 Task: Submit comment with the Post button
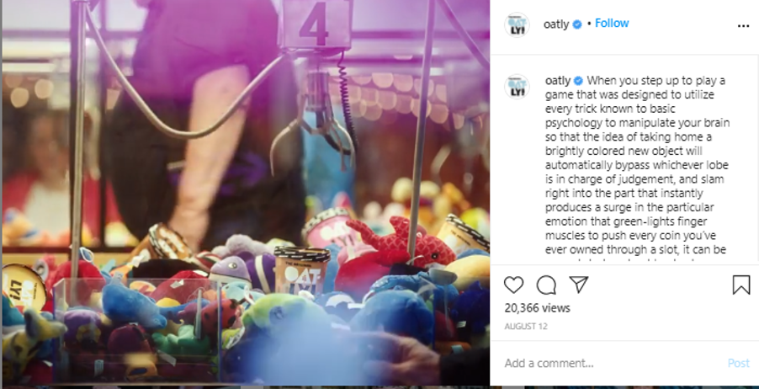(x=739, y=364)
